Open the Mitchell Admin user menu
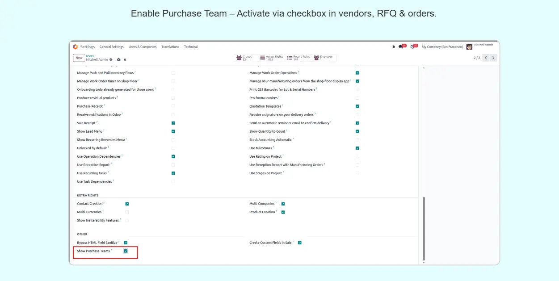Viewport: 559px width, 281px height. (480, 46)
